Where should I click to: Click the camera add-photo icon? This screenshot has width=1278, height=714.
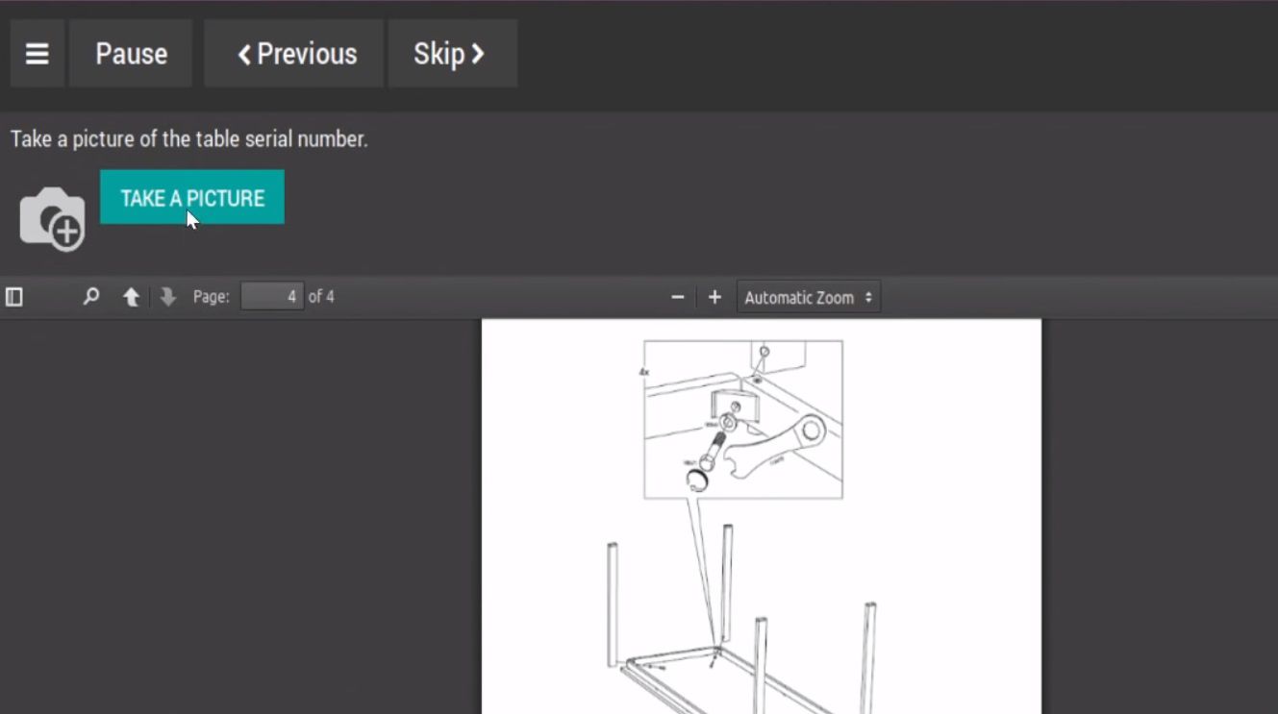coord(53,219)
